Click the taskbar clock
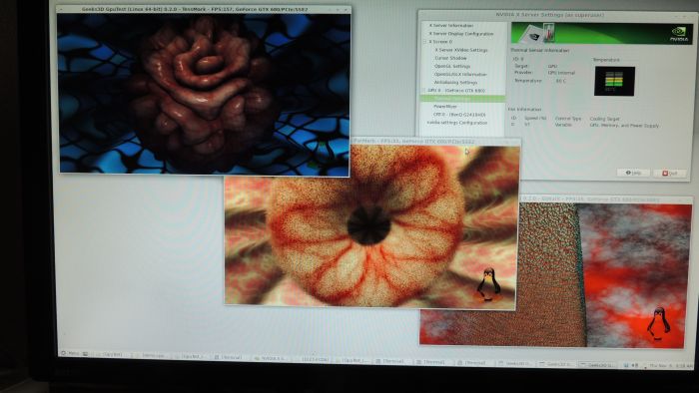Image resolution: width=699 pixels, height=393 pixels. click(x=671, y=366)
